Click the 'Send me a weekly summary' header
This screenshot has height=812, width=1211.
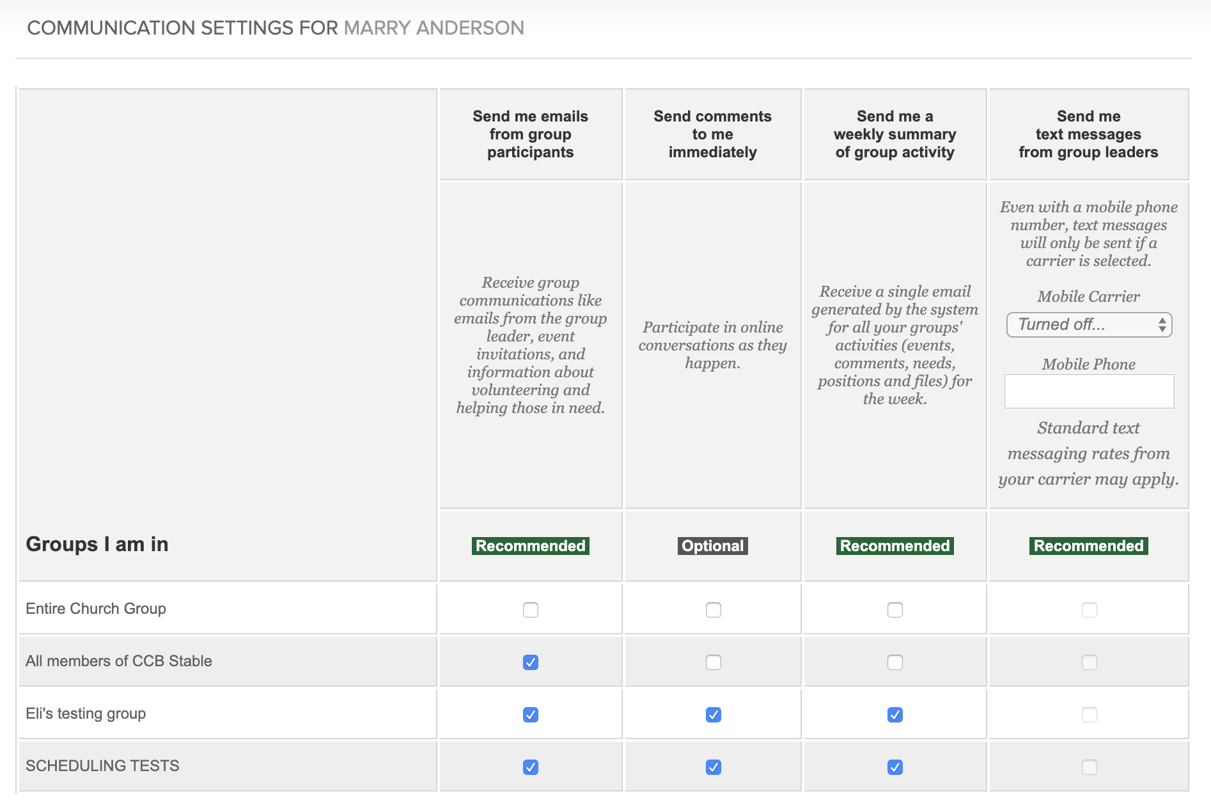pyautogui.click(x=895, y=134)
